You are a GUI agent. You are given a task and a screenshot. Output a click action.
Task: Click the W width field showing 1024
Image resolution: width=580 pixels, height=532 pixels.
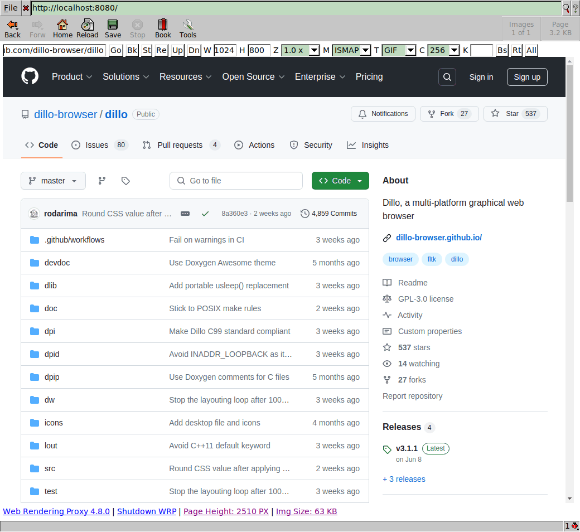click(225, 50)
